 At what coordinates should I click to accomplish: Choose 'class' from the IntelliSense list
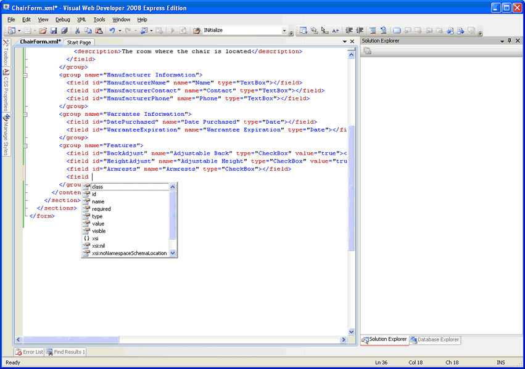pos(126,187)
